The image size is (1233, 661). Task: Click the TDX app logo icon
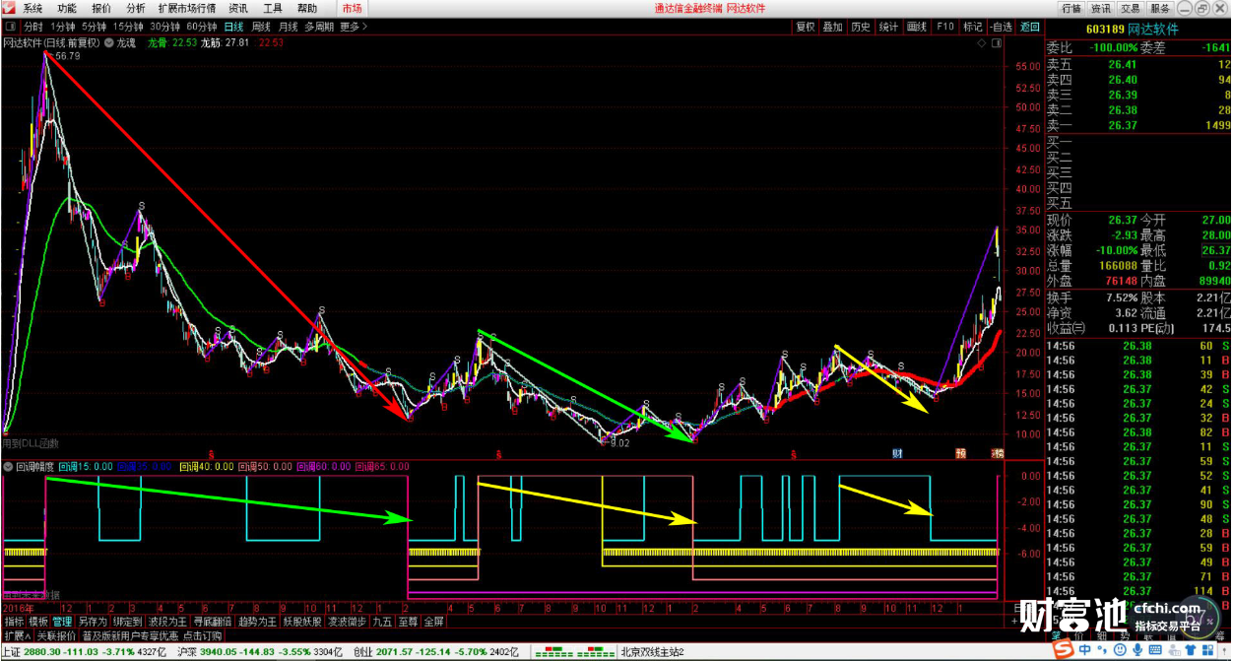tap(9, 8)
